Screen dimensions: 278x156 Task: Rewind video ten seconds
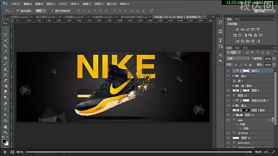(x=12, y=152)
